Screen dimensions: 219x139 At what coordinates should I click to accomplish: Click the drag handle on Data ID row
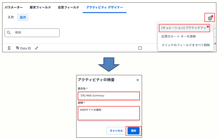tap(9, 48)
